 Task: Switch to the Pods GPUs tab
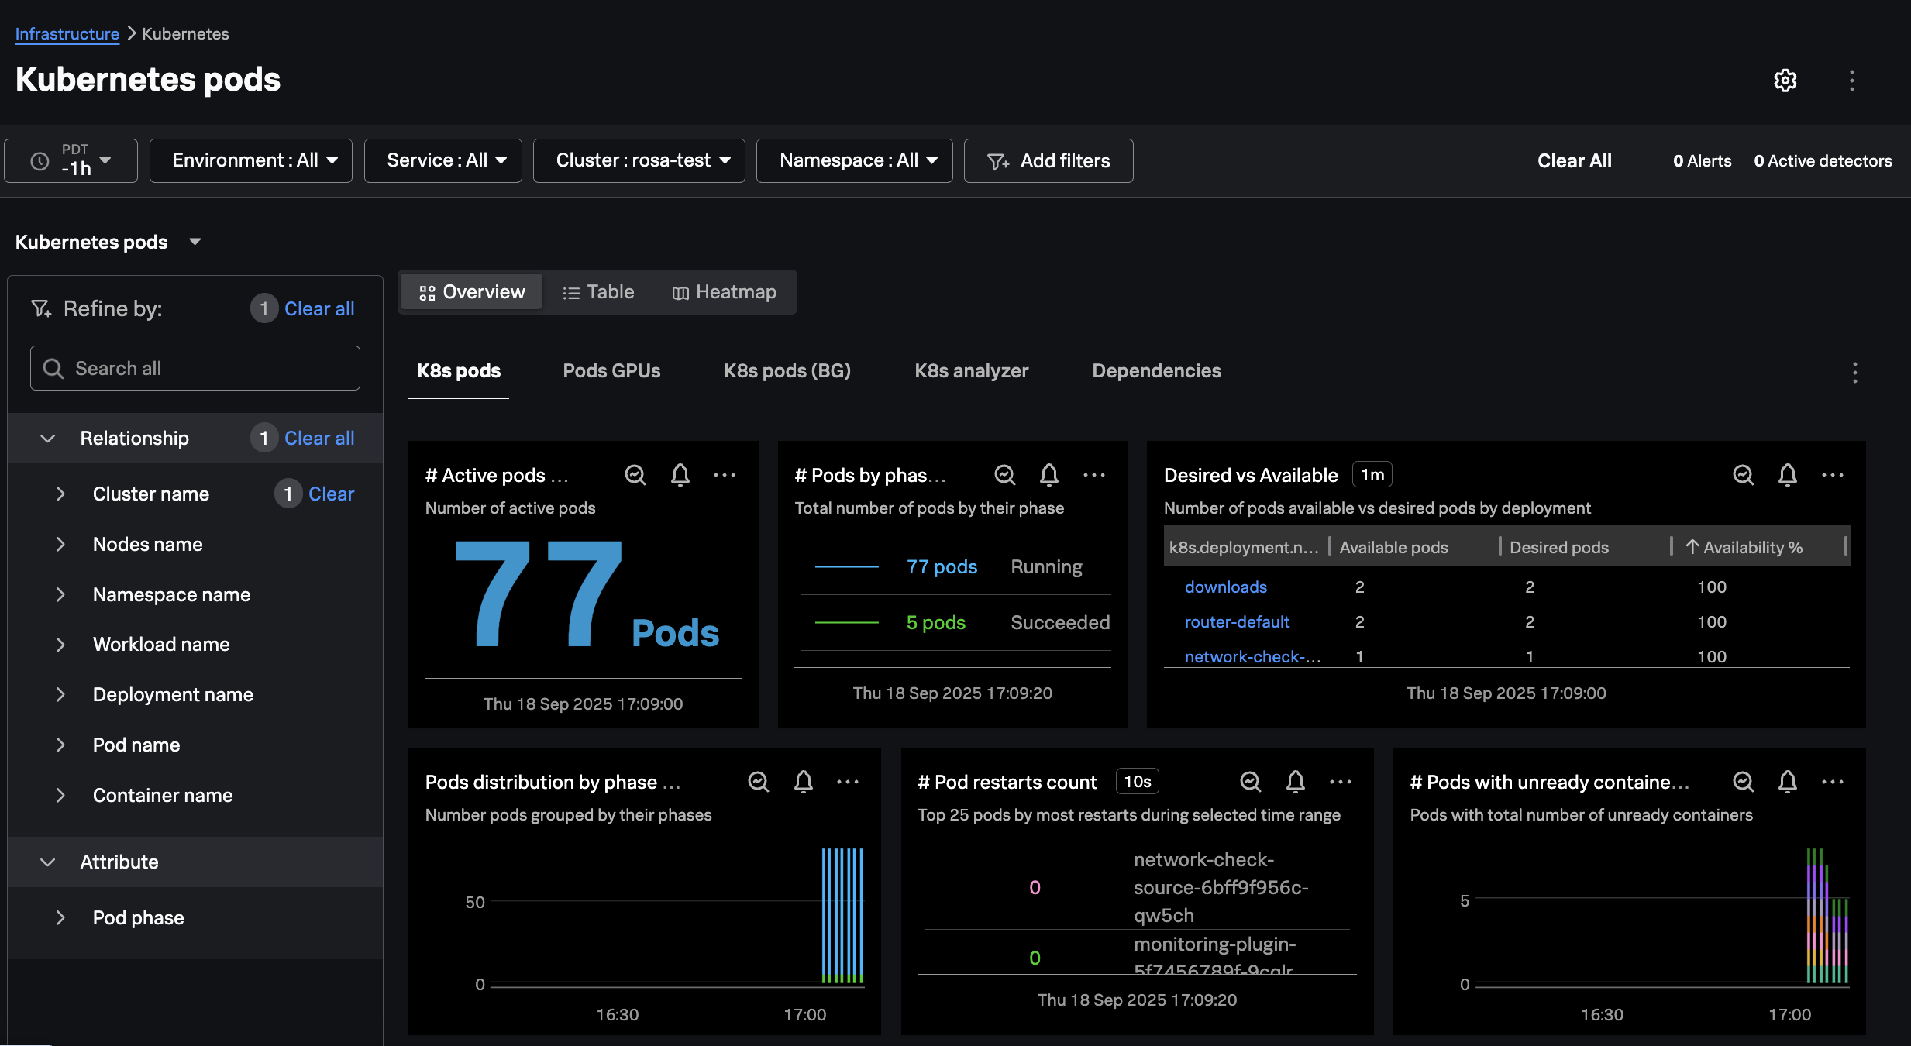coord(611,370)
